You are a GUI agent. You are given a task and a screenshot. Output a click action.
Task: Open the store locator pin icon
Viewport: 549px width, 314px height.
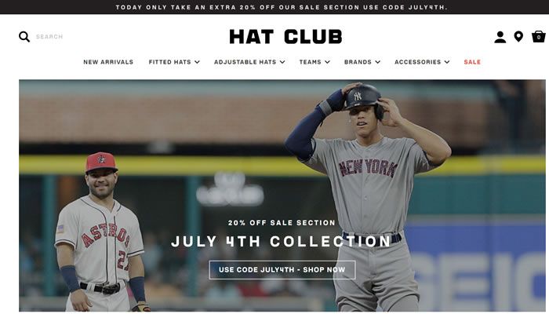click(518, 36)
